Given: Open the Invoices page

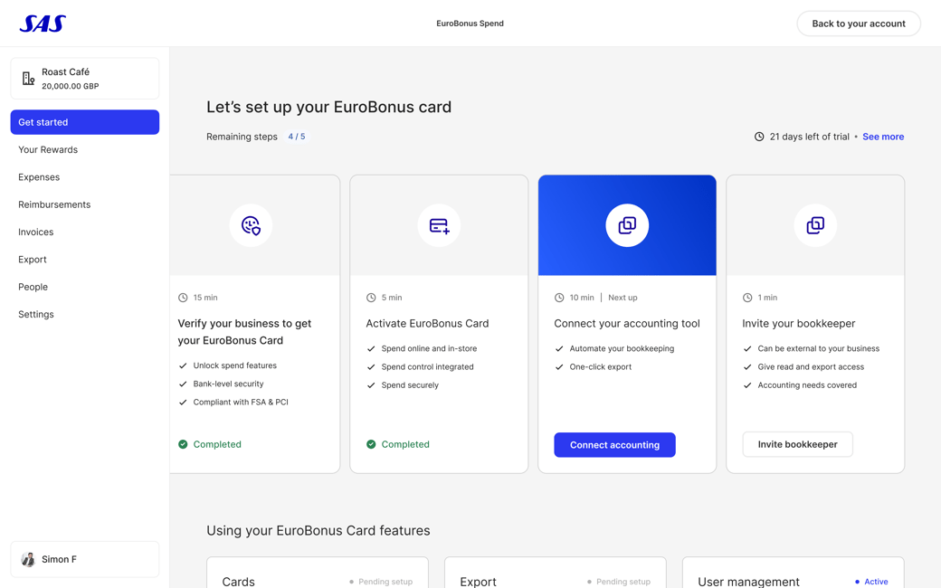Looking at the screenshot, I should [x=36, y=232].
